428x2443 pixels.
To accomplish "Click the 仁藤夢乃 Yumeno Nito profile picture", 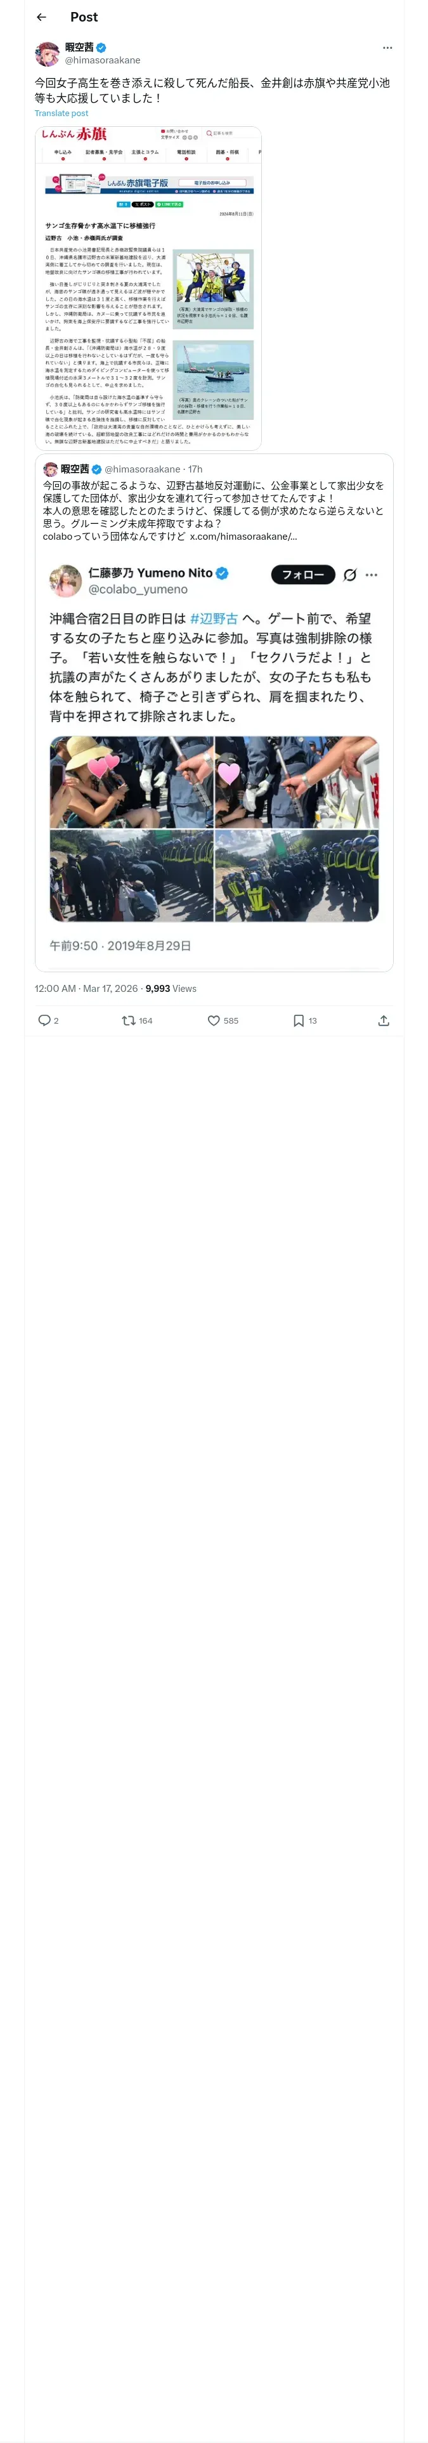I will [65, 580].
